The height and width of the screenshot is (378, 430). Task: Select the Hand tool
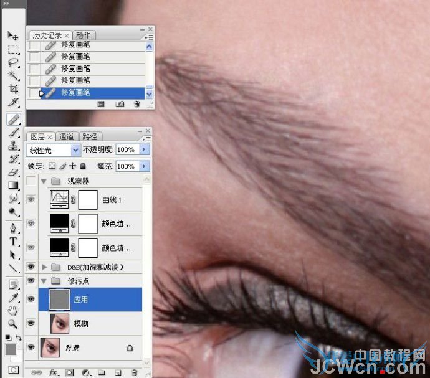tap(12, 311)
